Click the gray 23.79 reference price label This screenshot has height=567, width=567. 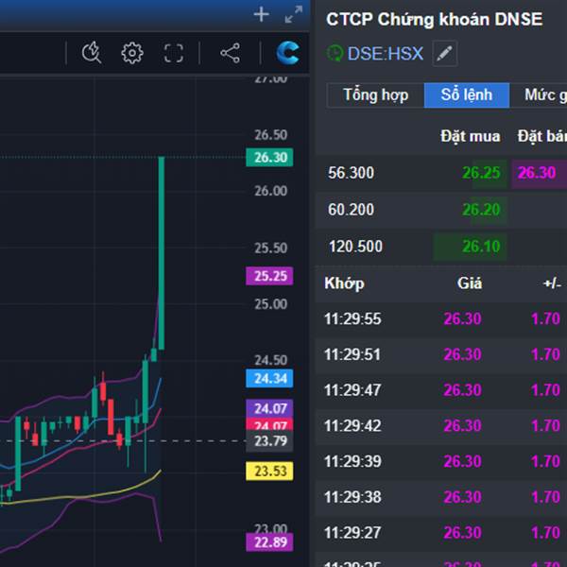coord(269,441)
